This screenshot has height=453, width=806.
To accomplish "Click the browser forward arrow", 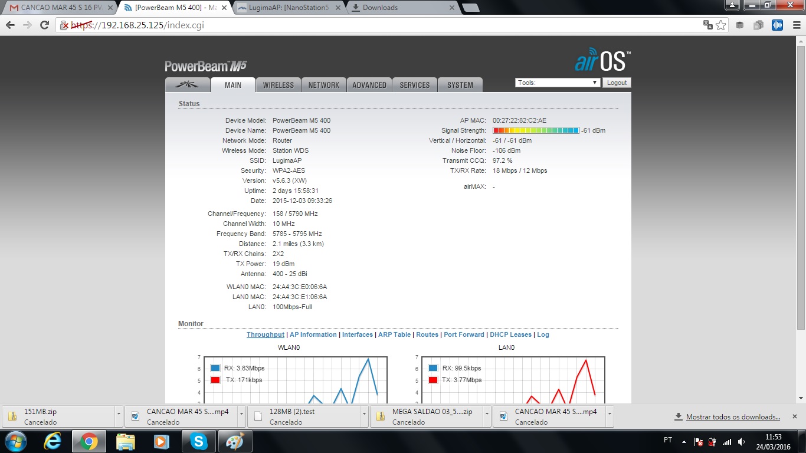I will (x=27, y=25).
